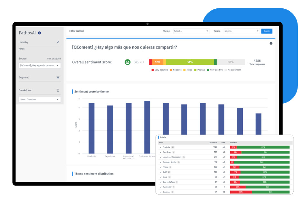Open the PathosAI help icon
303x202 pixels.
[x=39, y=33]
